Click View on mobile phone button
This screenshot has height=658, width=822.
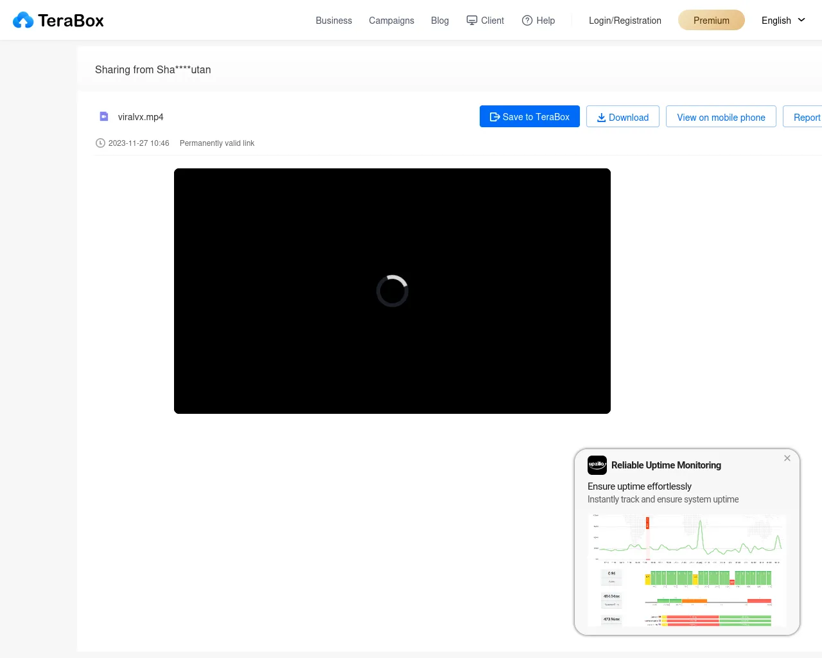[x=721, y=117]
